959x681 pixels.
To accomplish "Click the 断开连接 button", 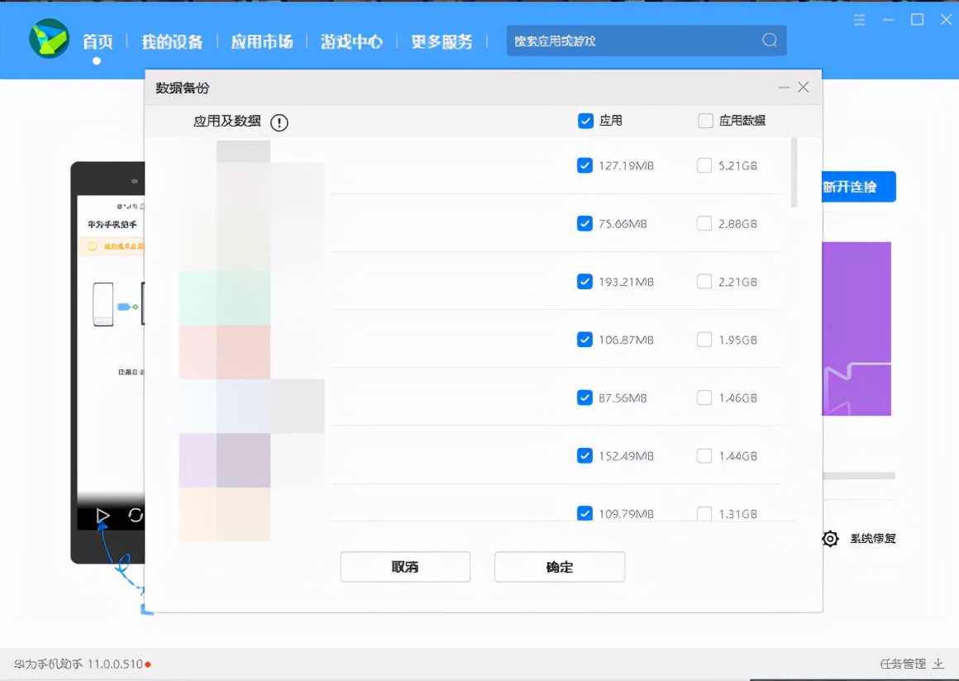I will pyautogui.click(x=857, y=187).
